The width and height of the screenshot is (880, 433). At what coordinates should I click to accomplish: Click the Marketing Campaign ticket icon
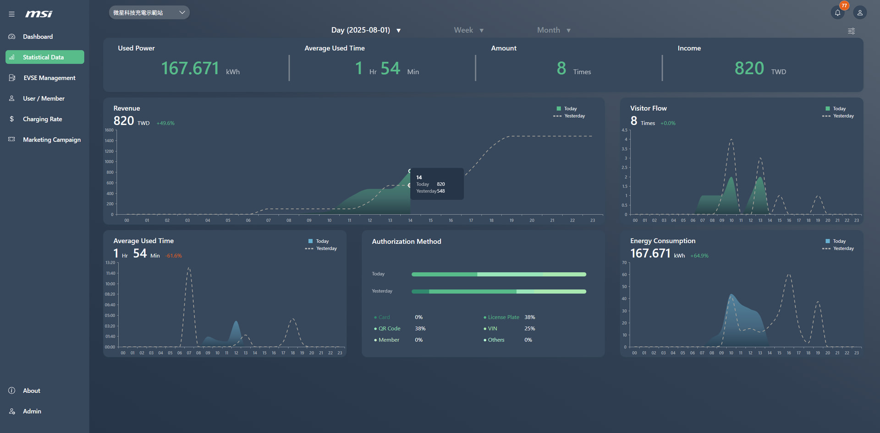point(12,140)
